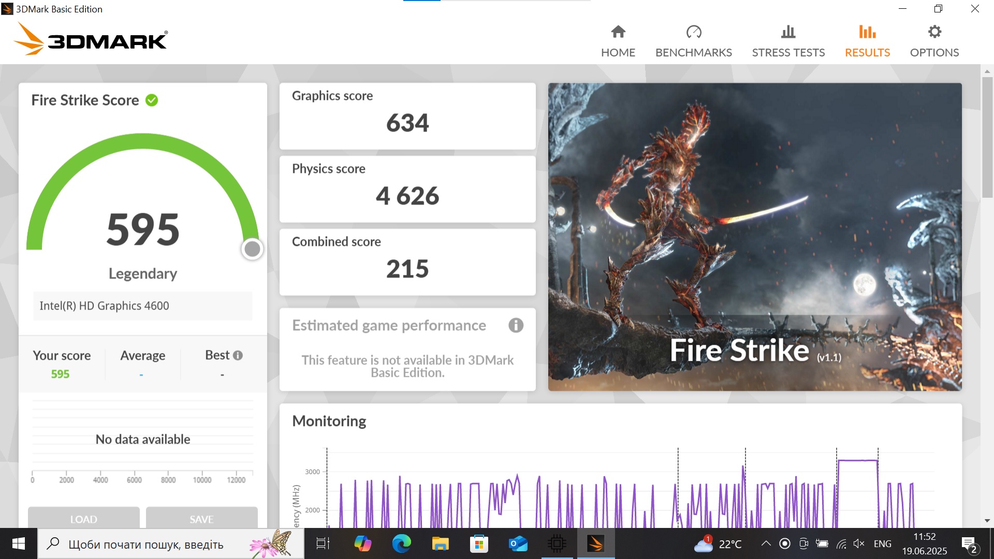Expand hidden system tray icons chevron
994x559 pixels.
pyautogui.click(x=766, y=544)
